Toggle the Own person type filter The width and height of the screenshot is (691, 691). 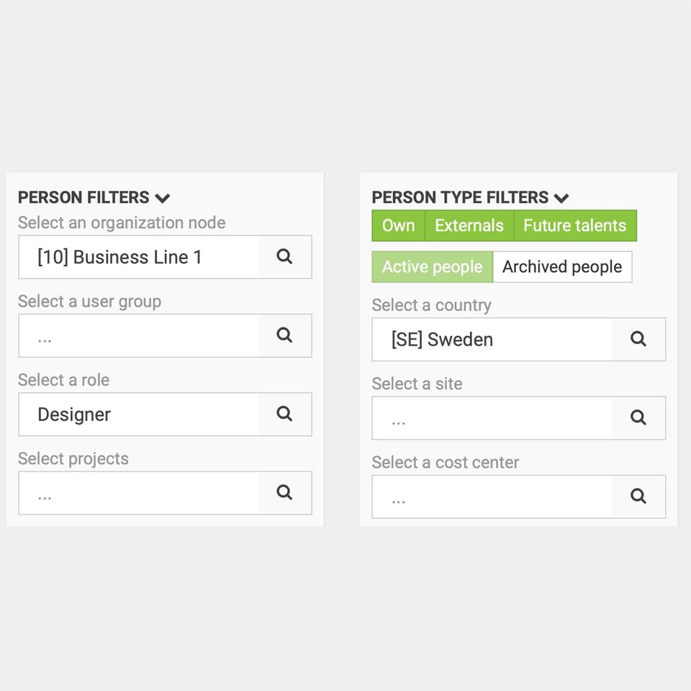[398, 225]
